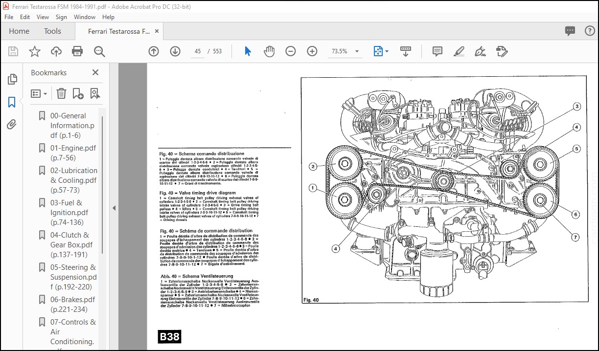Image resolution: width=599 pixels, height=351 pixels.
Task: Open the File menu
Action: [x=9, y=17]
